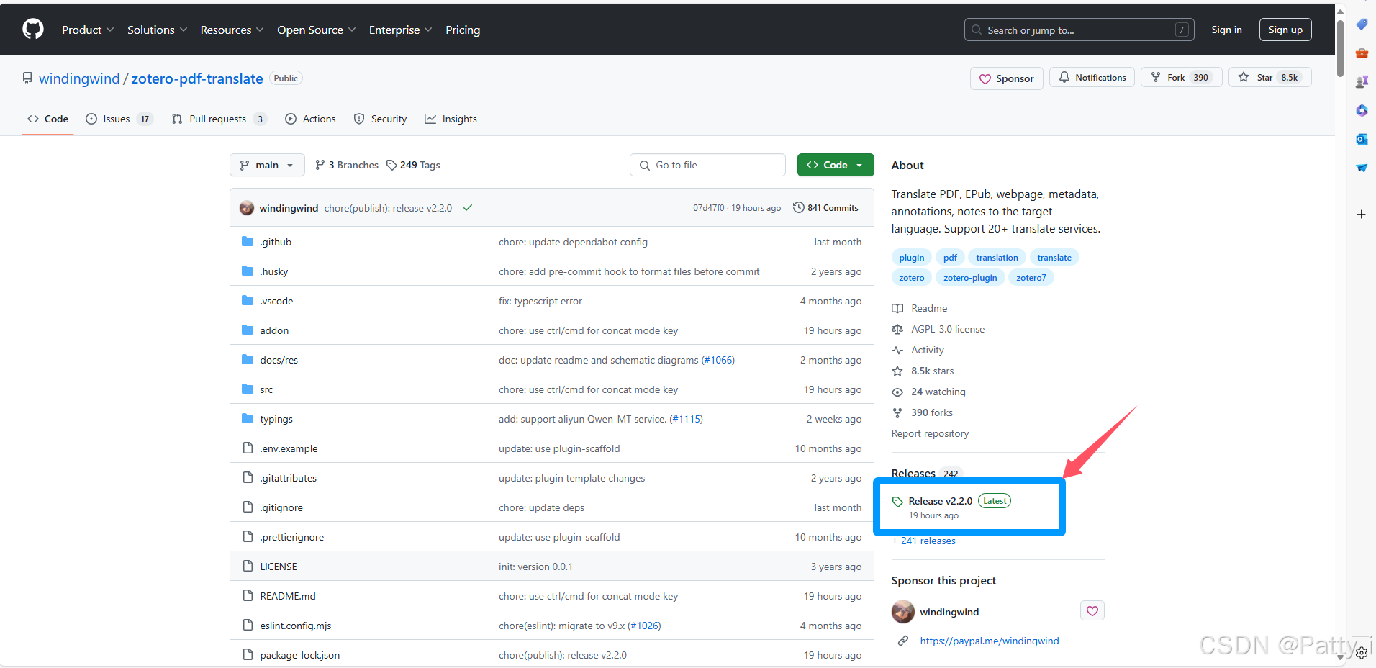Click the Sign up button

[x=1285, y=30]
